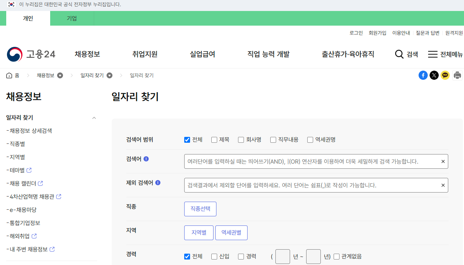Enable the 회사명 checkbox

click(x=241, y=139)
